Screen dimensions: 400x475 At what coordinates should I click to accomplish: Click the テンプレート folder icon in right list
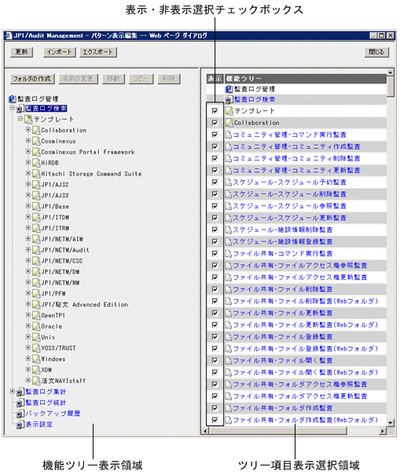point(229,111)
